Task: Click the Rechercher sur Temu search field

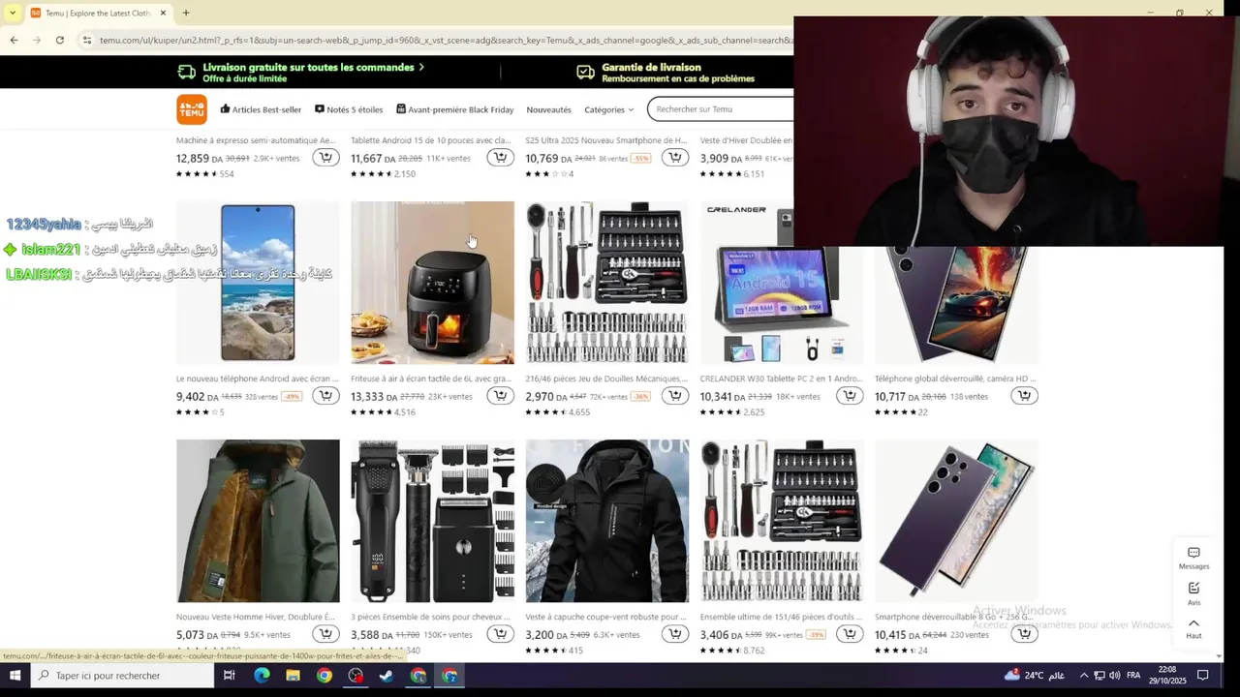Action: coord(722,109)
